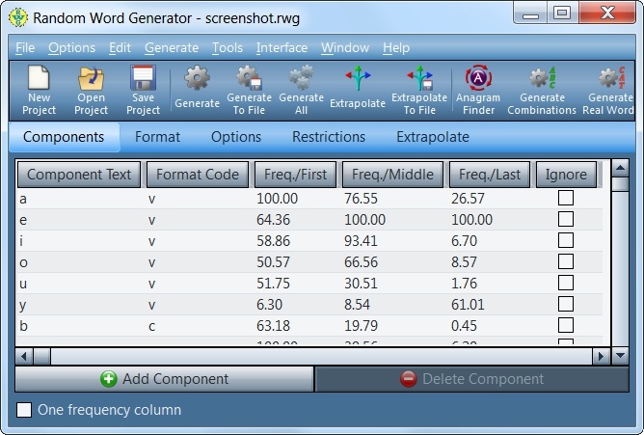Click the horizontal scrollbar right arrow

(x=601, y=356)
